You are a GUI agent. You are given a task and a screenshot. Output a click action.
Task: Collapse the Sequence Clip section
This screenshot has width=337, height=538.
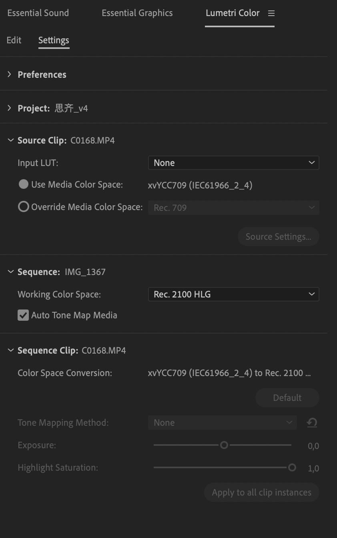coord(10,350)
